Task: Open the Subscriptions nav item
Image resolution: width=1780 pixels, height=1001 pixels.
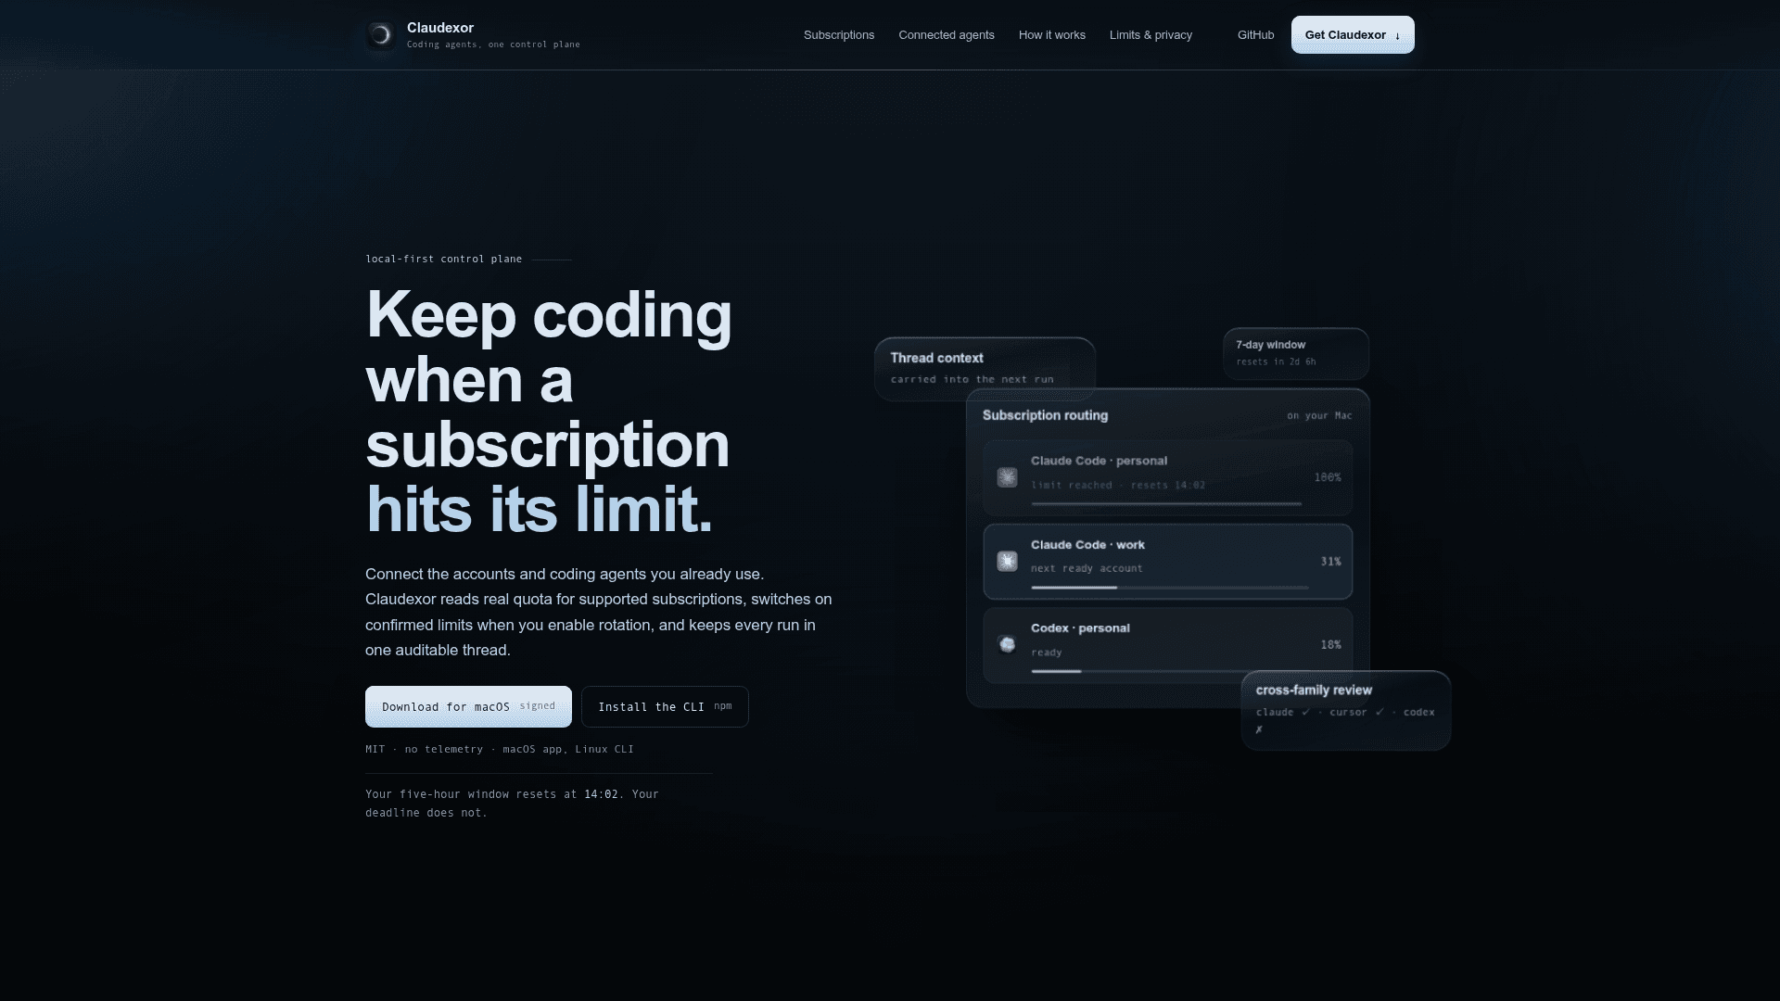Action: pyautogui.click(x=839, y=35)
